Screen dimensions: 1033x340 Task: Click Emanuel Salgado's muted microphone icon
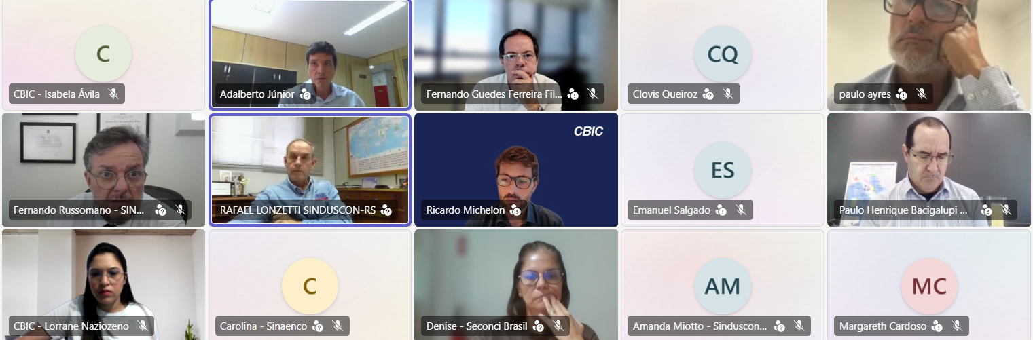click(741, 210)
